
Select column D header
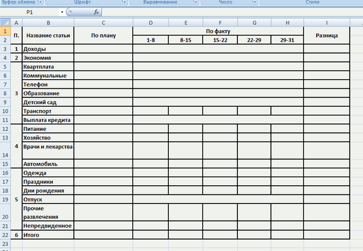(151, 23)
